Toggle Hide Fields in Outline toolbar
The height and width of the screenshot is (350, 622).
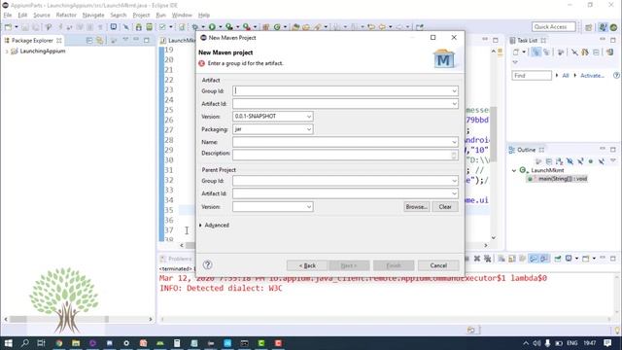pos(570,161)
